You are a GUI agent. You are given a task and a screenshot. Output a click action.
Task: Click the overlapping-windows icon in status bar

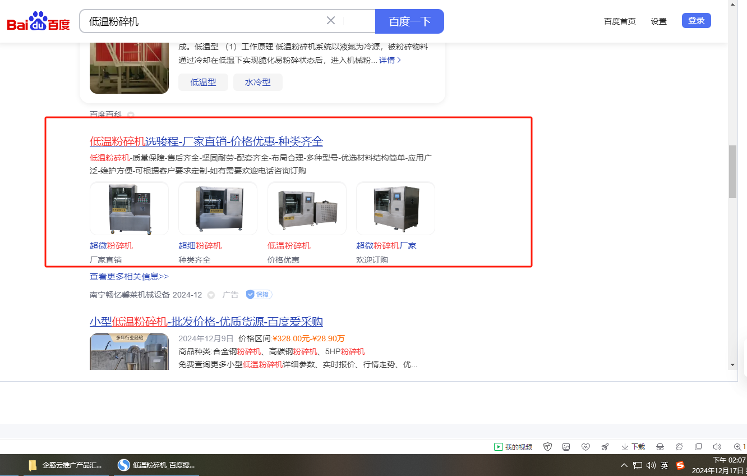pyautogui.click(x=698, y=447)
